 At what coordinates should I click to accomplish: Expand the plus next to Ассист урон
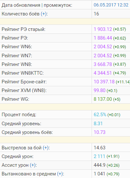[33, 165]
